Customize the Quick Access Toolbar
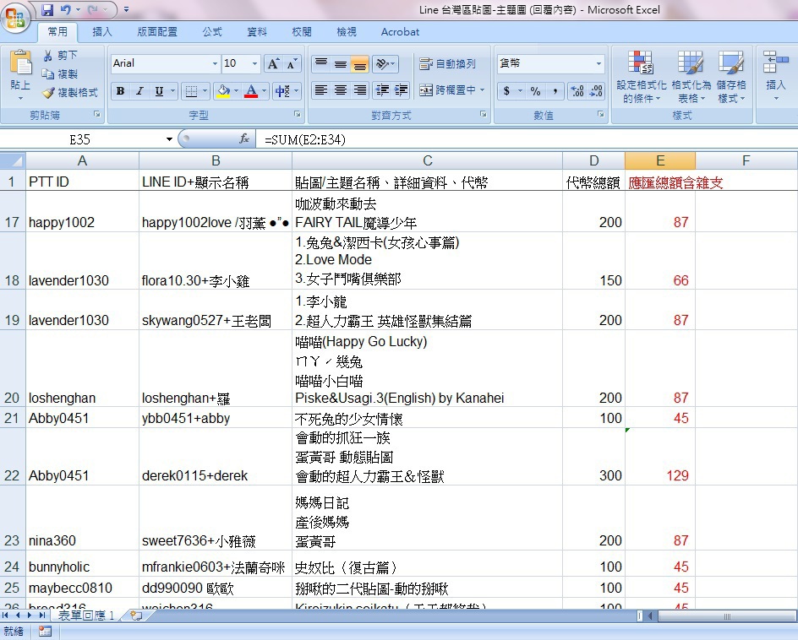Viewport: 798px width, 640px height. pyautogui.click(x=126, y=9)
